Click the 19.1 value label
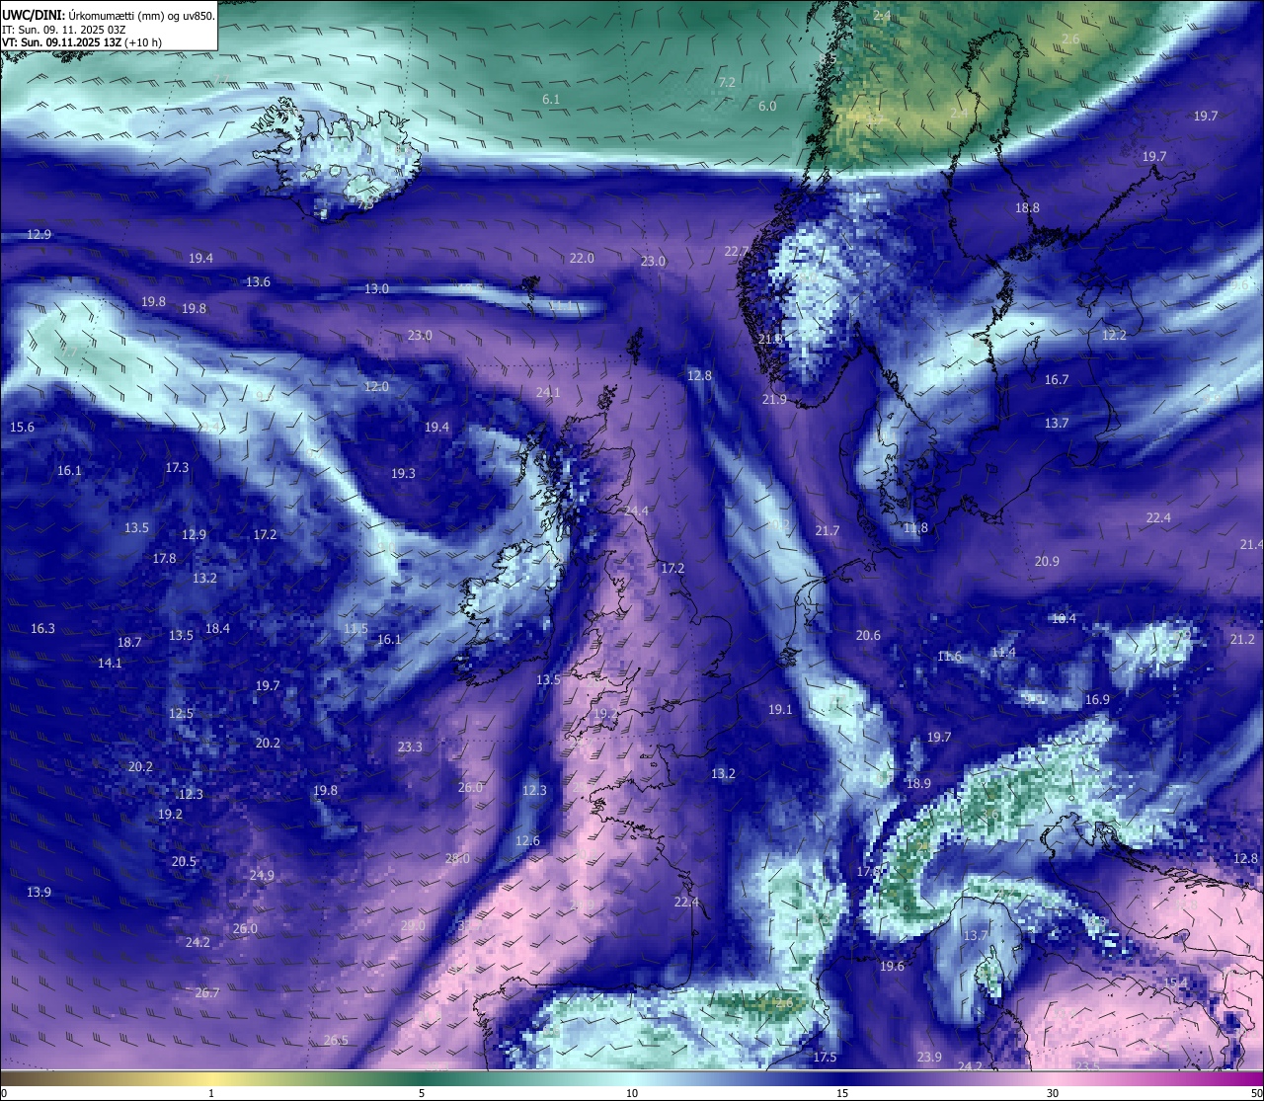Screen dimensions: 1264x1101 coord(780,710)
